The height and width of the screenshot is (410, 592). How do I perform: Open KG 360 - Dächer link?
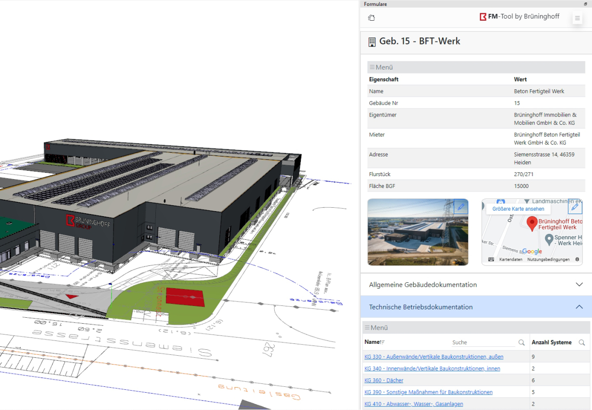(x=384, y=380)
